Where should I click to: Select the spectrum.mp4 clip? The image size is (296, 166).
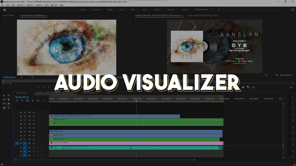pyautogui.click(x=136, y=131)
